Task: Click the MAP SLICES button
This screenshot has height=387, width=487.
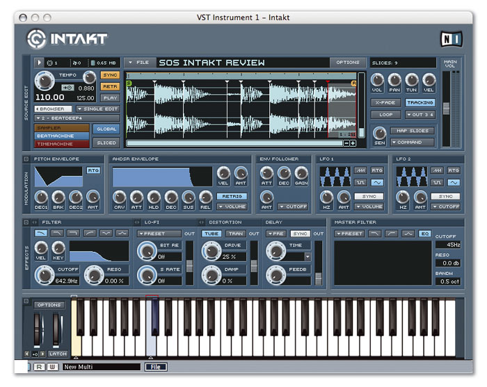Action: point(412,131)
